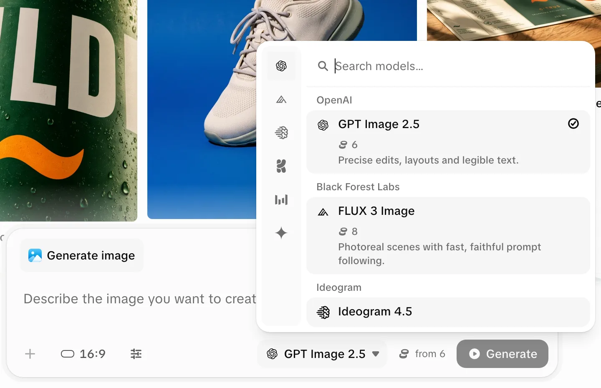
Task: Select the sparkle star provider sidebar icon
Action: pyautogui.click(x=281, y=233)
